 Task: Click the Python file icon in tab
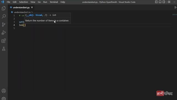point(11,7)
